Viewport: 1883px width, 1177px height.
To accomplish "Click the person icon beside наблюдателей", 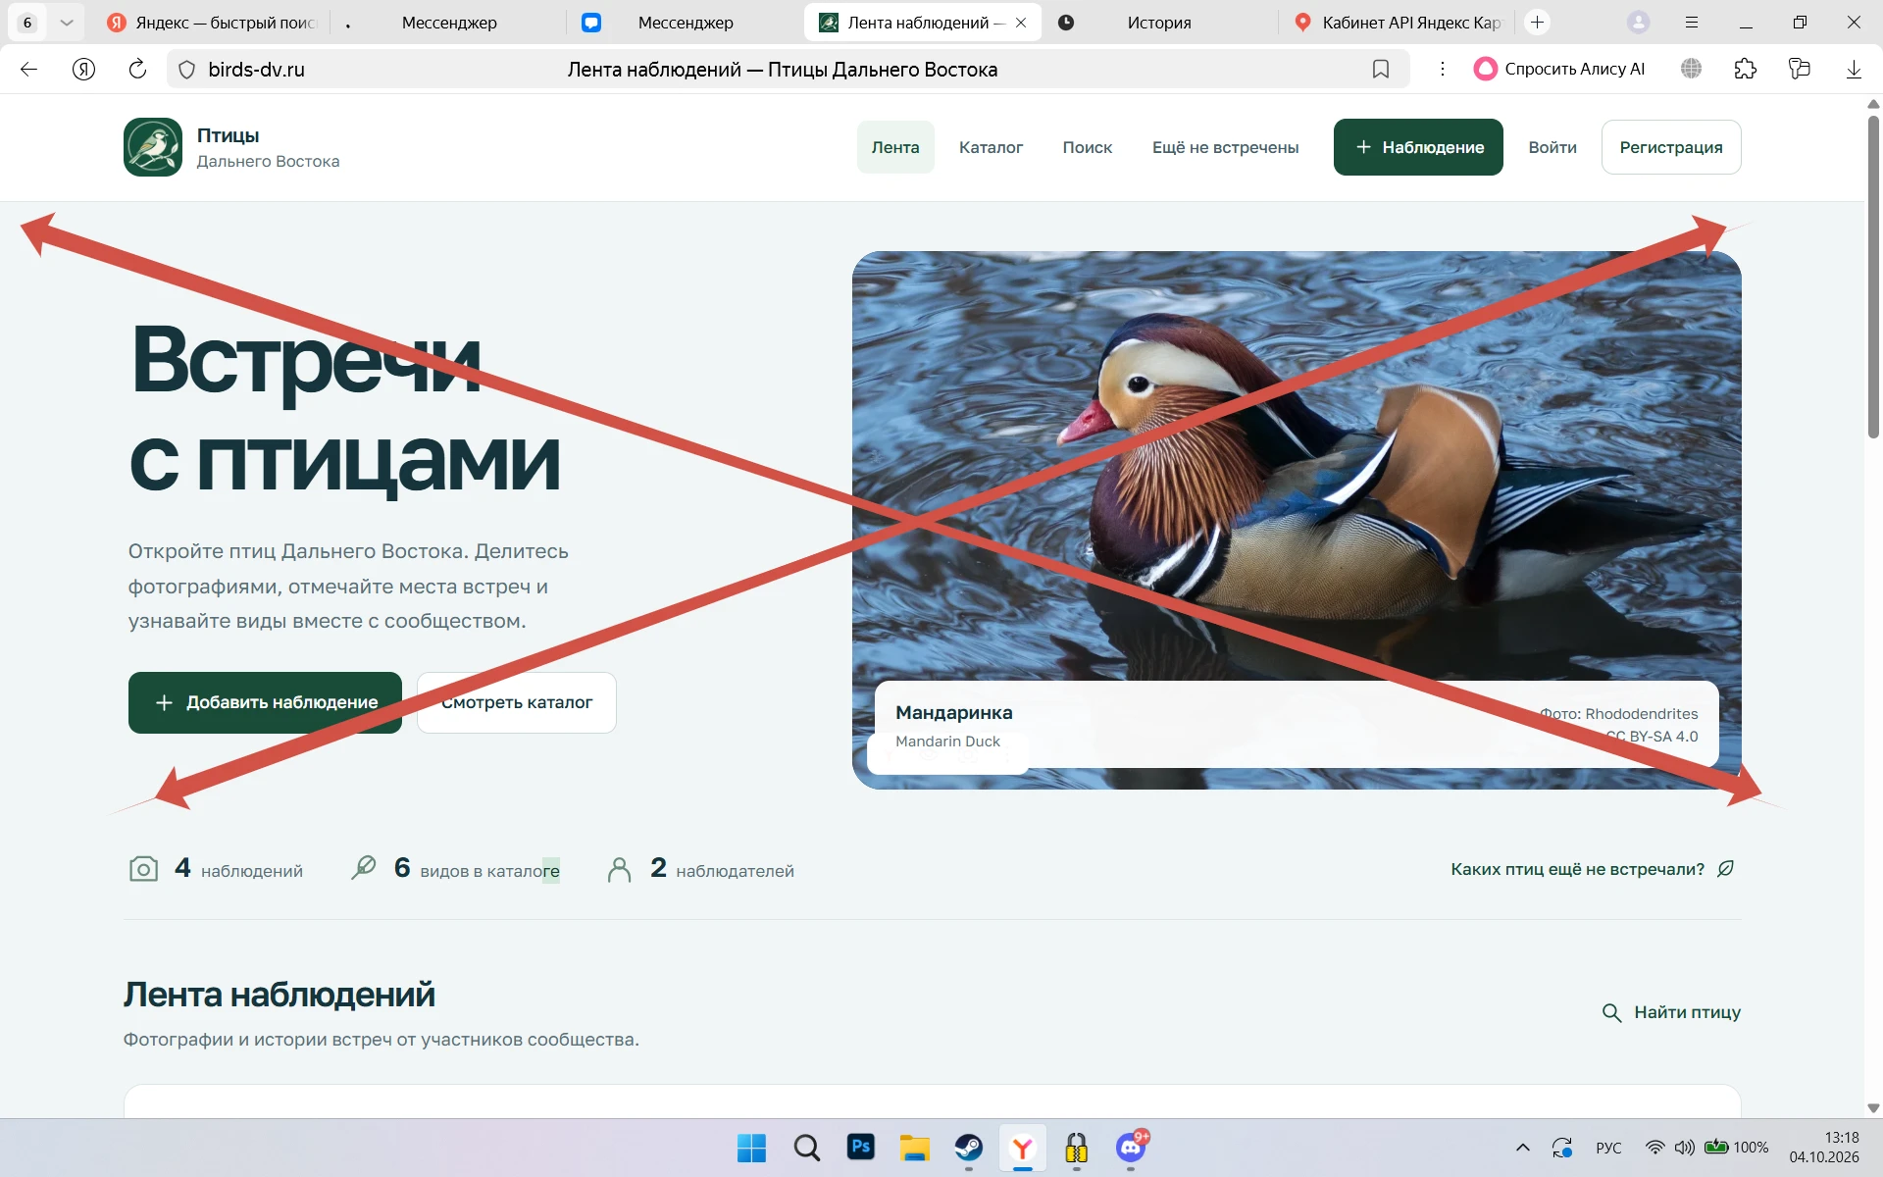I will (x=619, y=870).
